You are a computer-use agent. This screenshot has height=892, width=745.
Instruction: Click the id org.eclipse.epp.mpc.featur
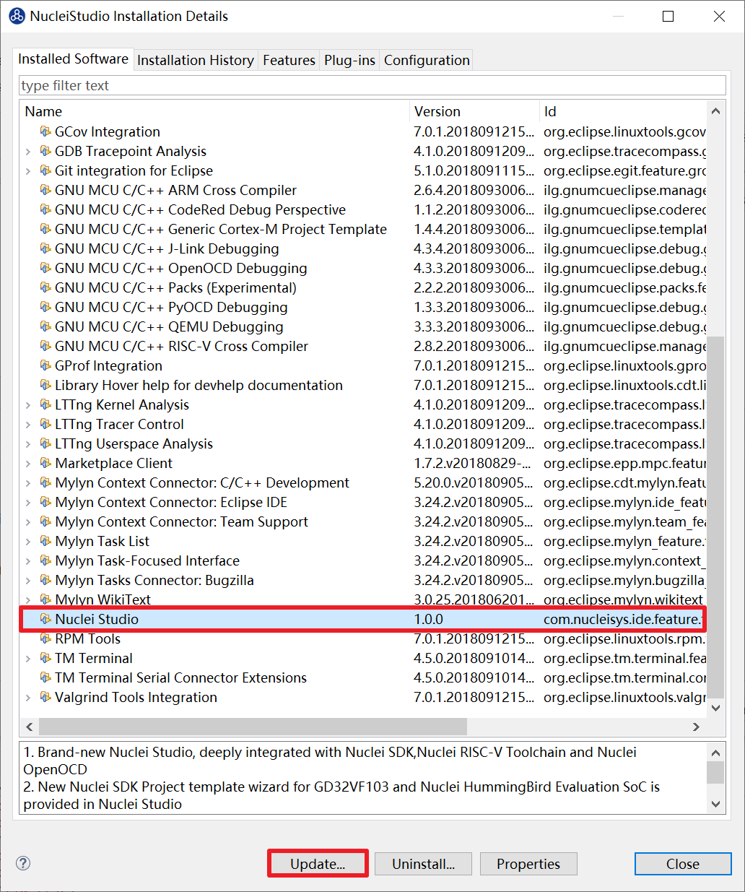(x=624, y=463)
